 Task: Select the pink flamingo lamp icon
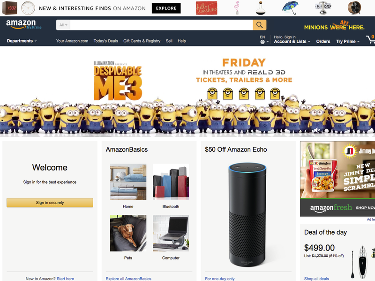(x=237, y=8)
